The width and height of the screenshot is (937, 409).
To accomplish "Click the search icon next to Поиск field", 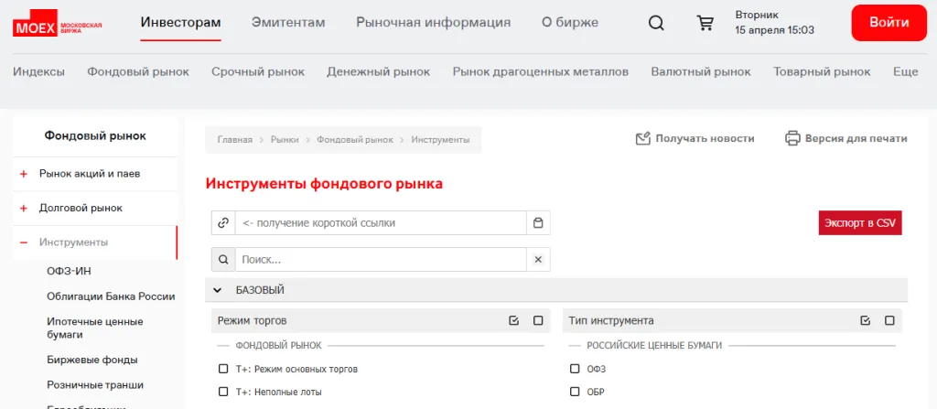I will coord(223,260).
